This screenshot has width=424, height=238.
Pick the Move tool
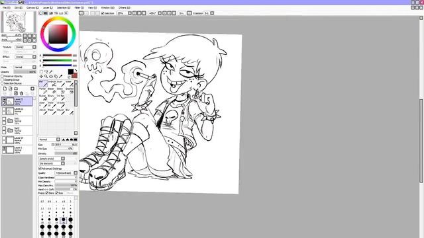pyautogui.click(x=41, y=77)
